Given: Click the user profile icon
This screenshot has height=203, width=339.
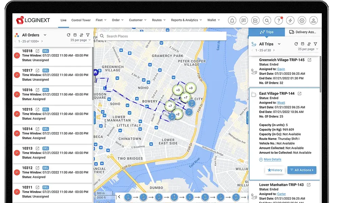Looking at the screenshot, I should click(314, 21).
